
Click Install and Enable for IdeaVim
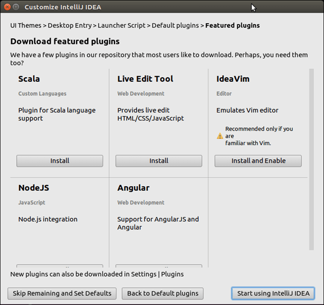tap(258, 161)
